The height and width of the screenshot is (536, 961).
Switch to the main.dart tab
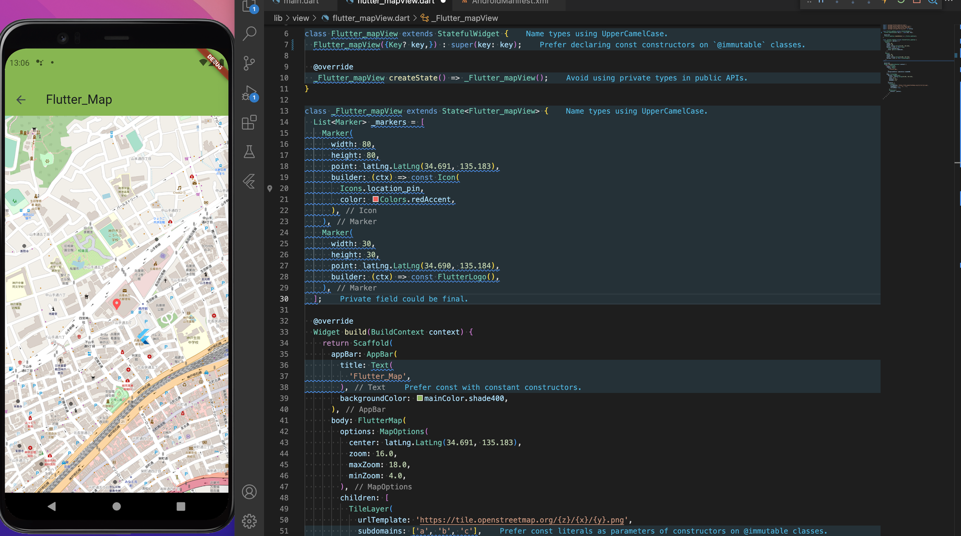pyautogui.click(x=300, y=2)
